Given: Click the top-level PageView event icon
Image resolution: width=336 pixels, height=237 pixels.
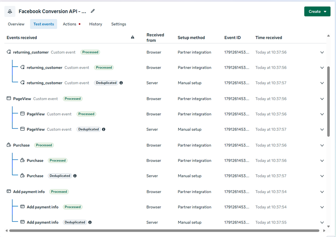Looking at the screenshot, I should (x=9, y=98).
